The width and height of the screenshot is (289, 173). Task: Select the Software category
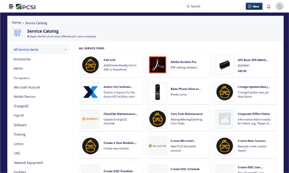tap(20, 125)
